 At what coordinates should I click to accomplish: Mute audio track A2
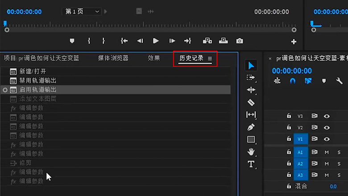[327, 164]
